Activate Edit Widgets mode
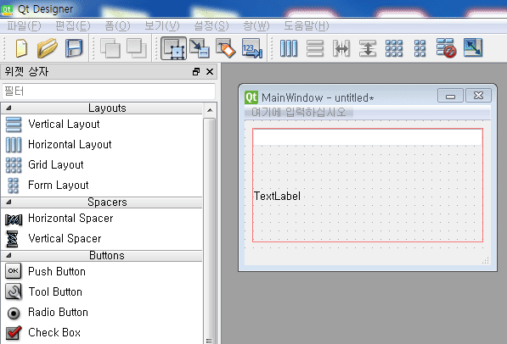 [173, 48]
